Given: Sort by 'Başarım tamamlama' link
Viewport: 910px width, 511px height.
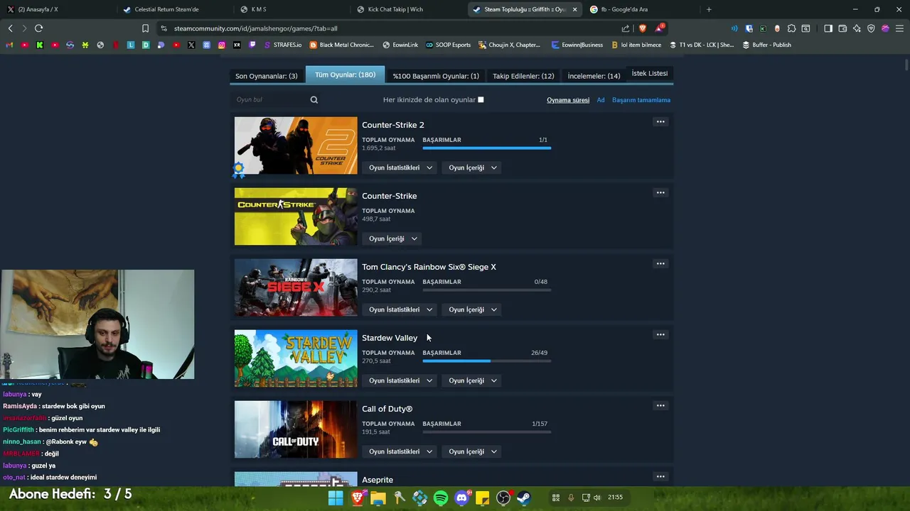Looking at the screenshot, I should point(641,100).
